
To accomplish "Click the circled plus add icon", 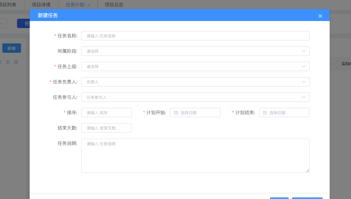I will point(8,62).
